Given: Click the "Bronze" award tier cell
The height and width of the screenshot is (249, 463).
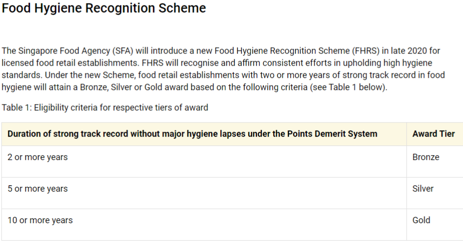Looking at the screenshot, I should [x=426, y=157].
